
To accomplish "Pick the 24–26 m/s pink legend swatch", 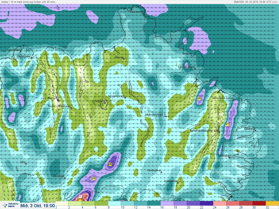I will click(x=220, y=203).
